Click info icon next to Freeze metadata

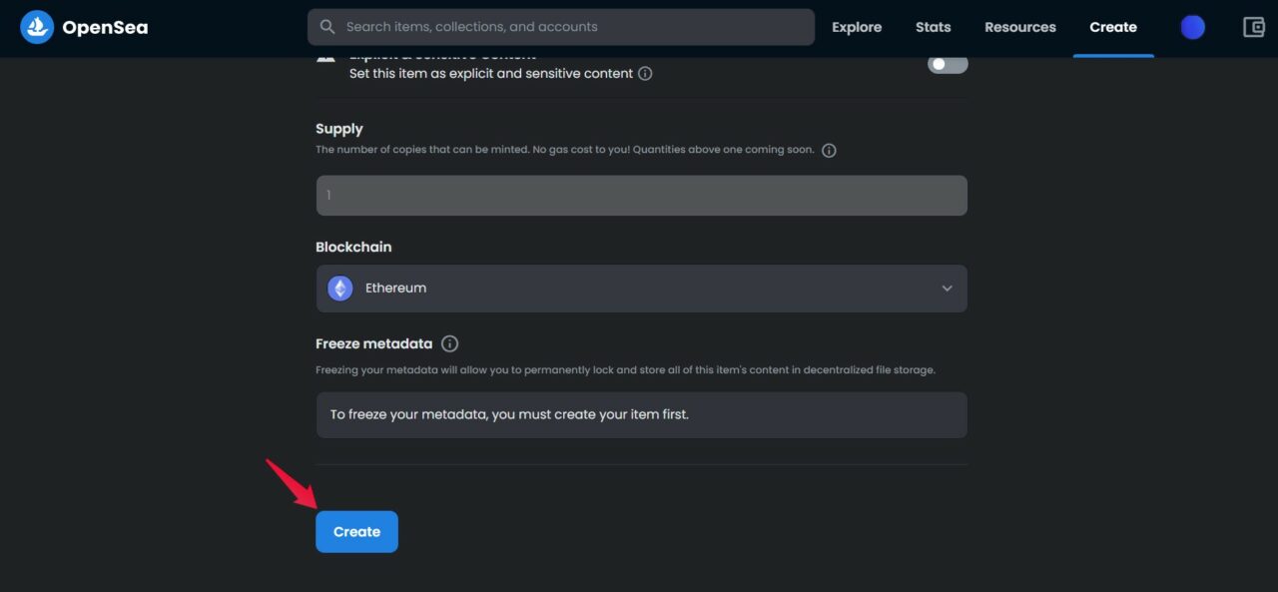tap(450, 343)
